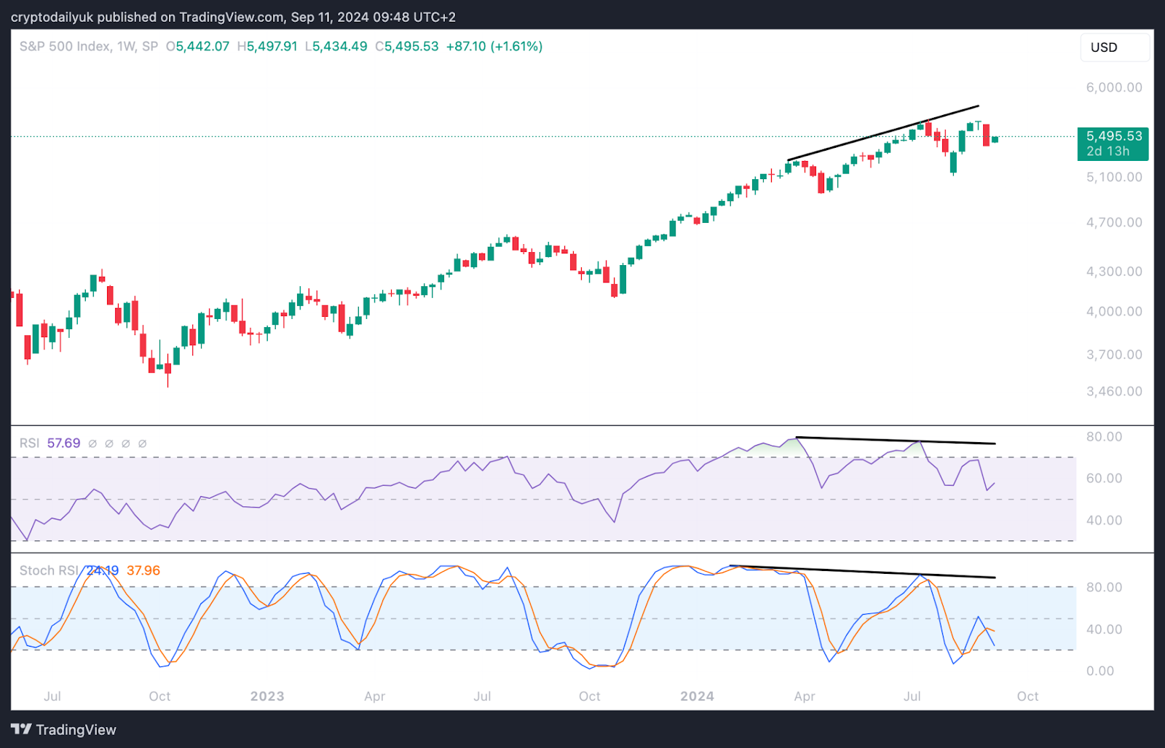The image size is (1165, 748).
Task: Select the close value C5,495.53
Action: [407, 47]
